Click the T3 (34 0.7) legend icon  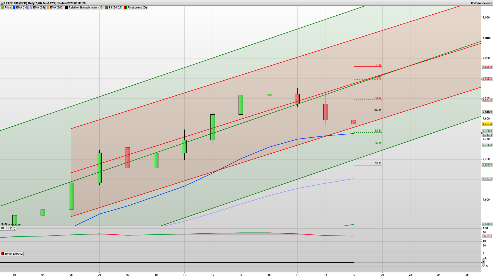coord(107,7)
